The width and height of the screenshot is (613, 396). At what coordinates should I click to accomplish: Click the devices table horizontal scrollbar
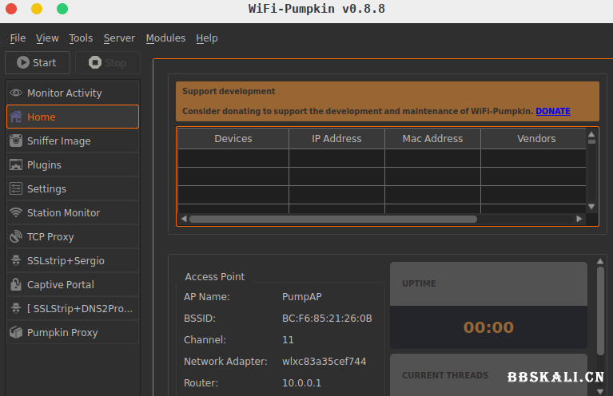pyautogui.click(x=332, y=219)
